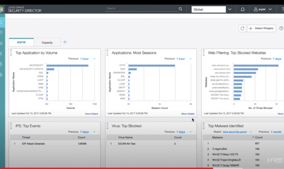
Task: Change Web Filtering 7 days period
Action: tap(277, 59)
